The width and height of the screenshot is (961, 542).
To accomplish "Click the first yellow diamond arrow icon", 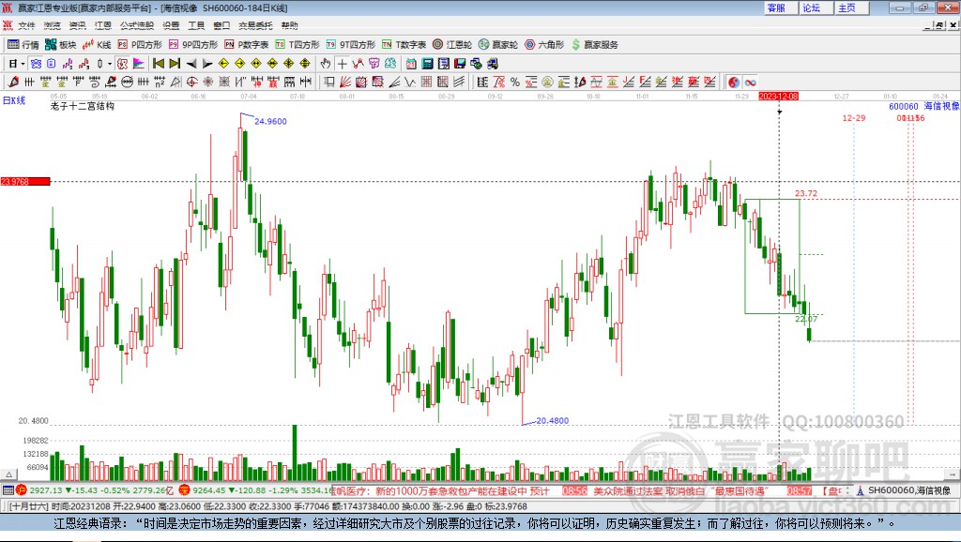I will click(x=223, y=64).
